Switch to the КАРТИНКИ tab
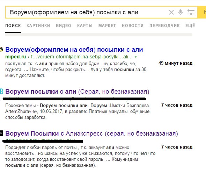The width and height of the screenshot is (206, 172). [x=38, y=26]
